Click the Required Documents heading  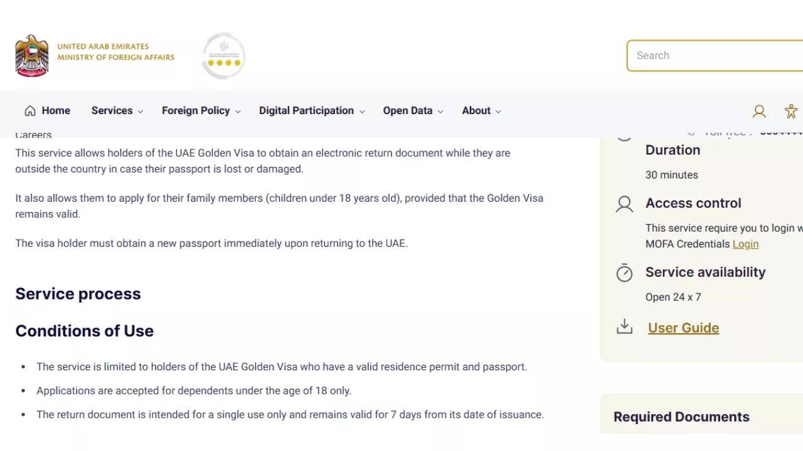click(x=681, y=417)
